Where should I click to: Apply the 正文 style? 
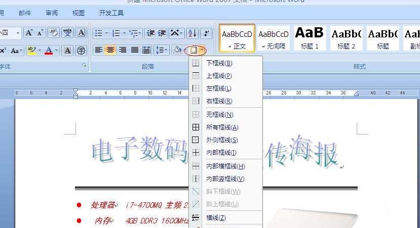[237, 38]
